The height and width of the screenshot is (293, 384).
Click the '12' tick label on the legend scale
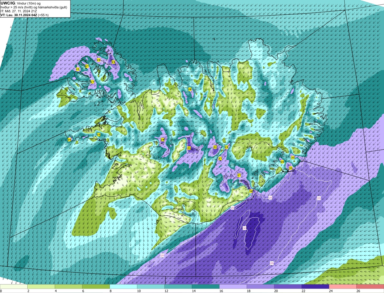click(166, 291)
